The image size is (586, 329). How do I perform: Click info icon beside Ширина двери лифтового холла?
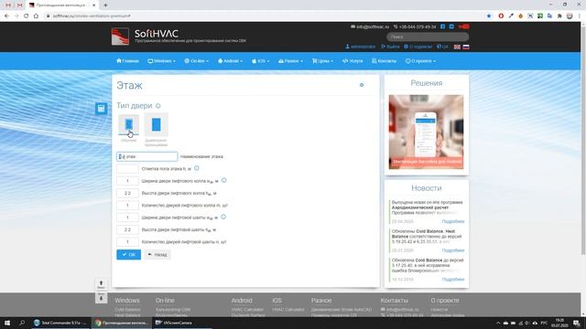tap(223, 180)
